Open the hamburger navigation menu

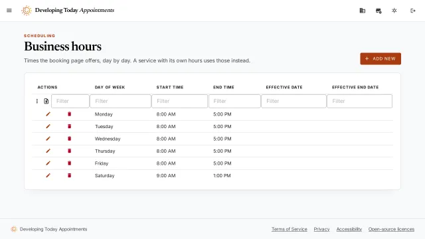[9, 11]
